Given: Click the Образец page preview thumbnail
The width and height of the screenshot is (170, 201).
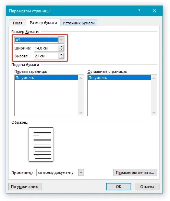Looking at the screenshot, I should click(41, 144).
